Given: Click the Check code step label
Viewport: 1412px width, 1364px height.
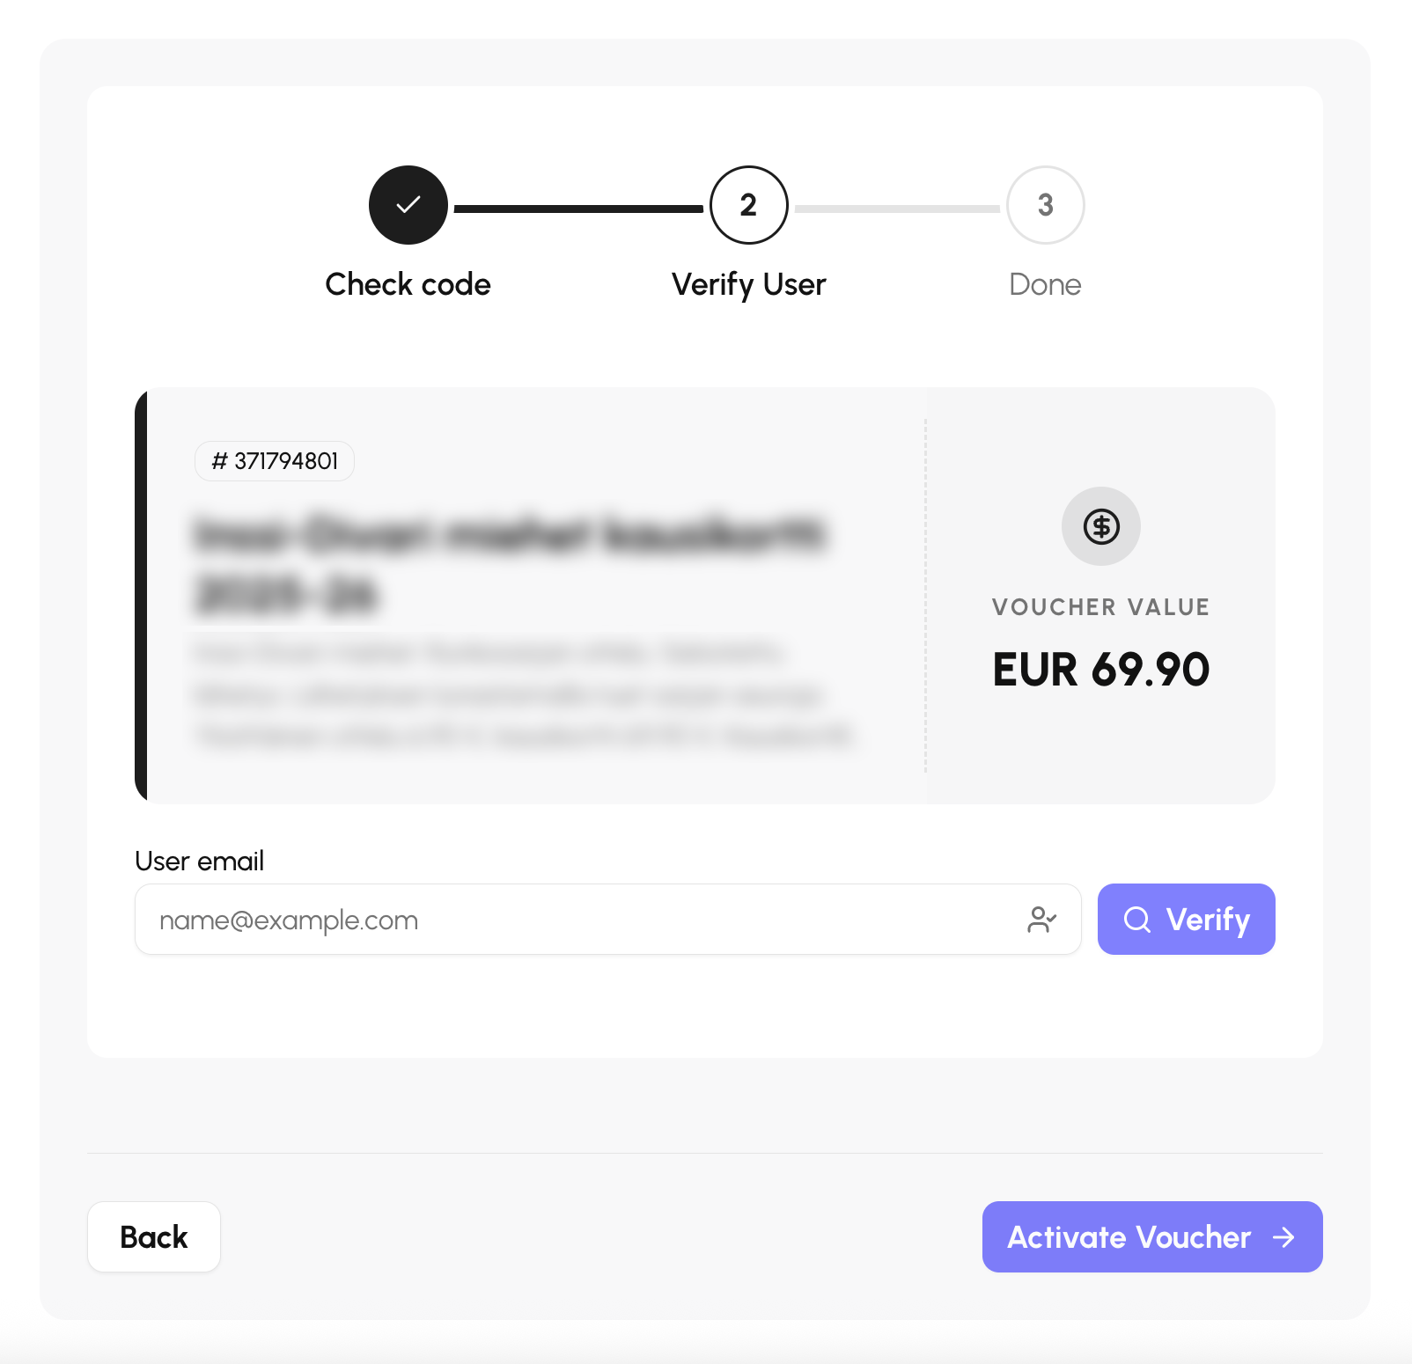Looking at the screenshot, I should point(408,284).
